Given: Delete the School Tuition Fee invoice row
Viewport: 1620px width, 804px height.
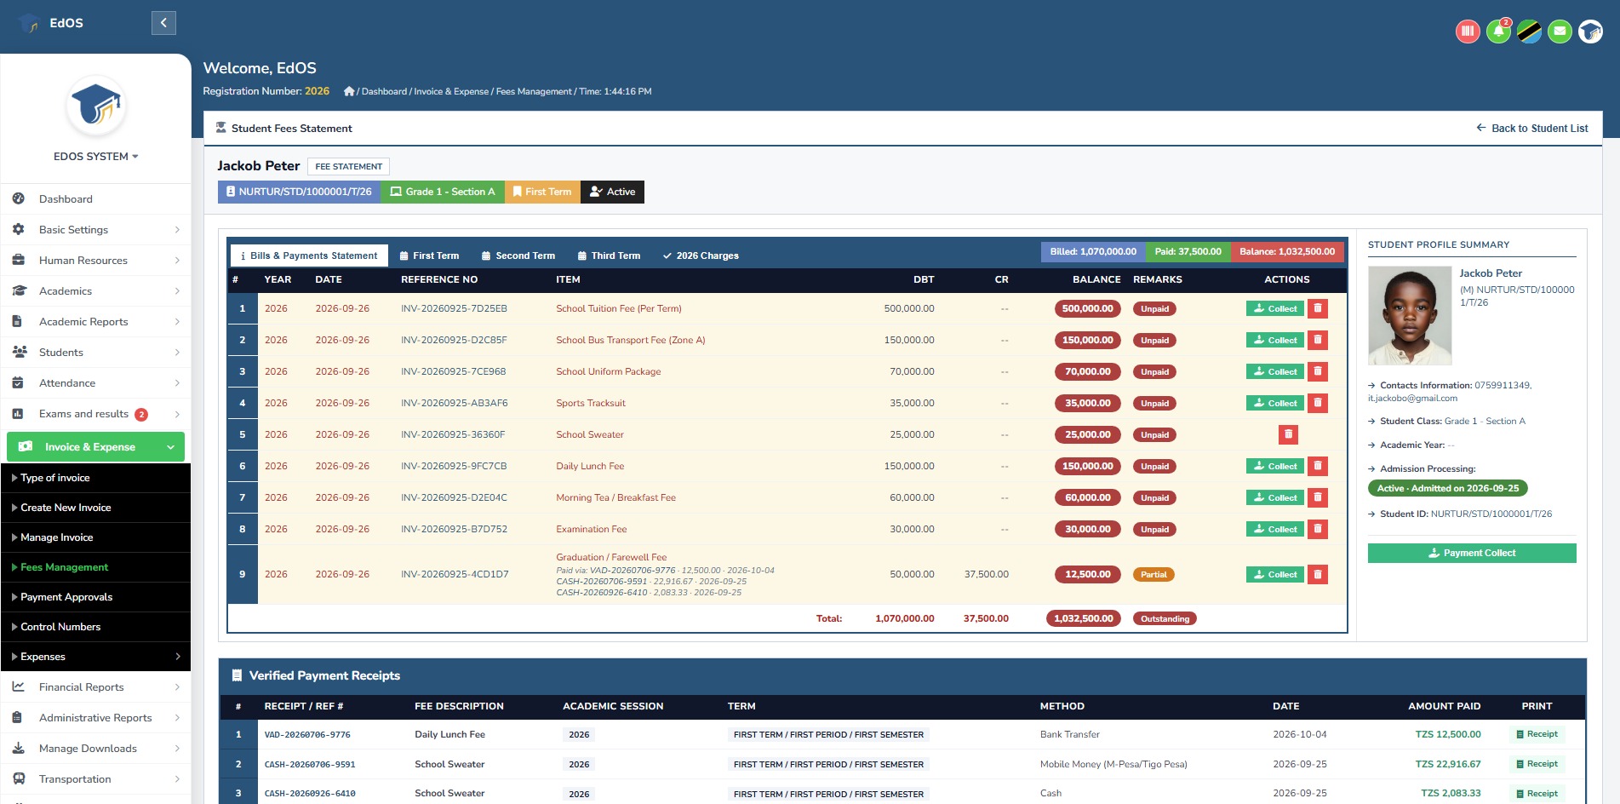Looking at the screenshot, I should [1318, 308].
